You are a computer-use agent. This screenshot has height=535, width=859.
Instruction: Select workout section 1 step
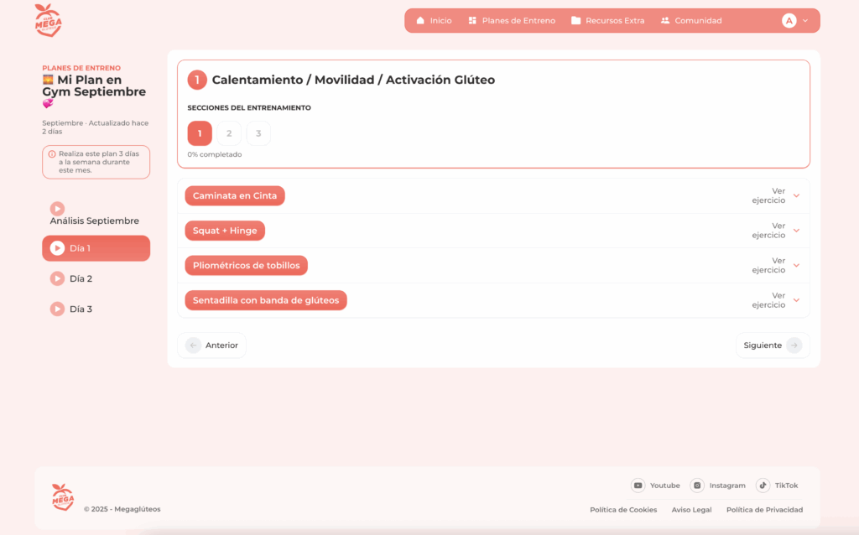pos(200,133)
